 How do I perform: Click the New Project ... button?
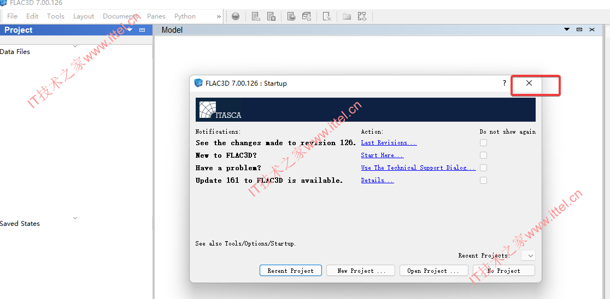point(361,271)
